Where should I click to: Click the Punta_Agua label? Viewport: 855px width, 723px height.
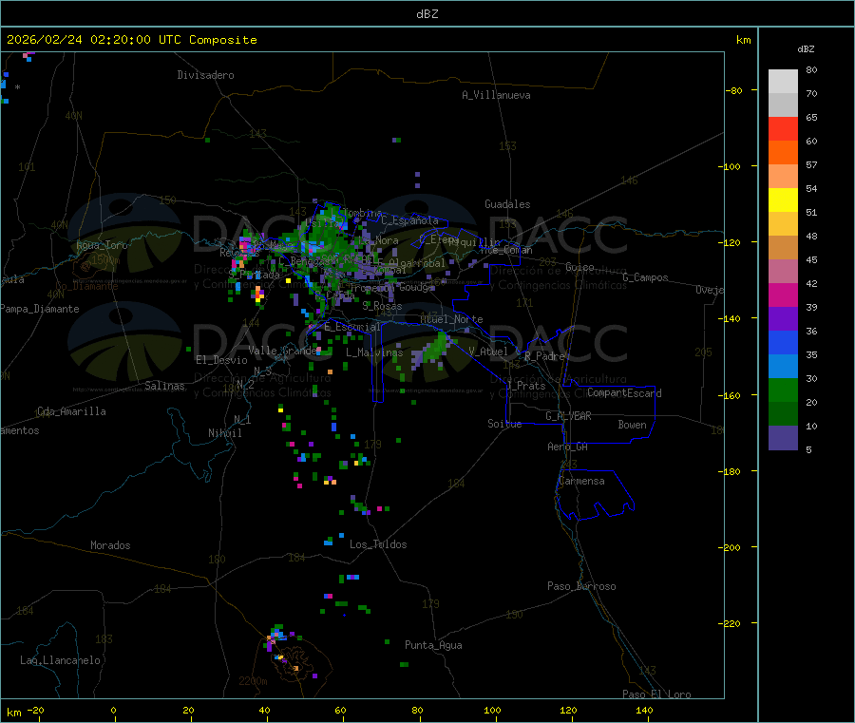click(433, 645)
